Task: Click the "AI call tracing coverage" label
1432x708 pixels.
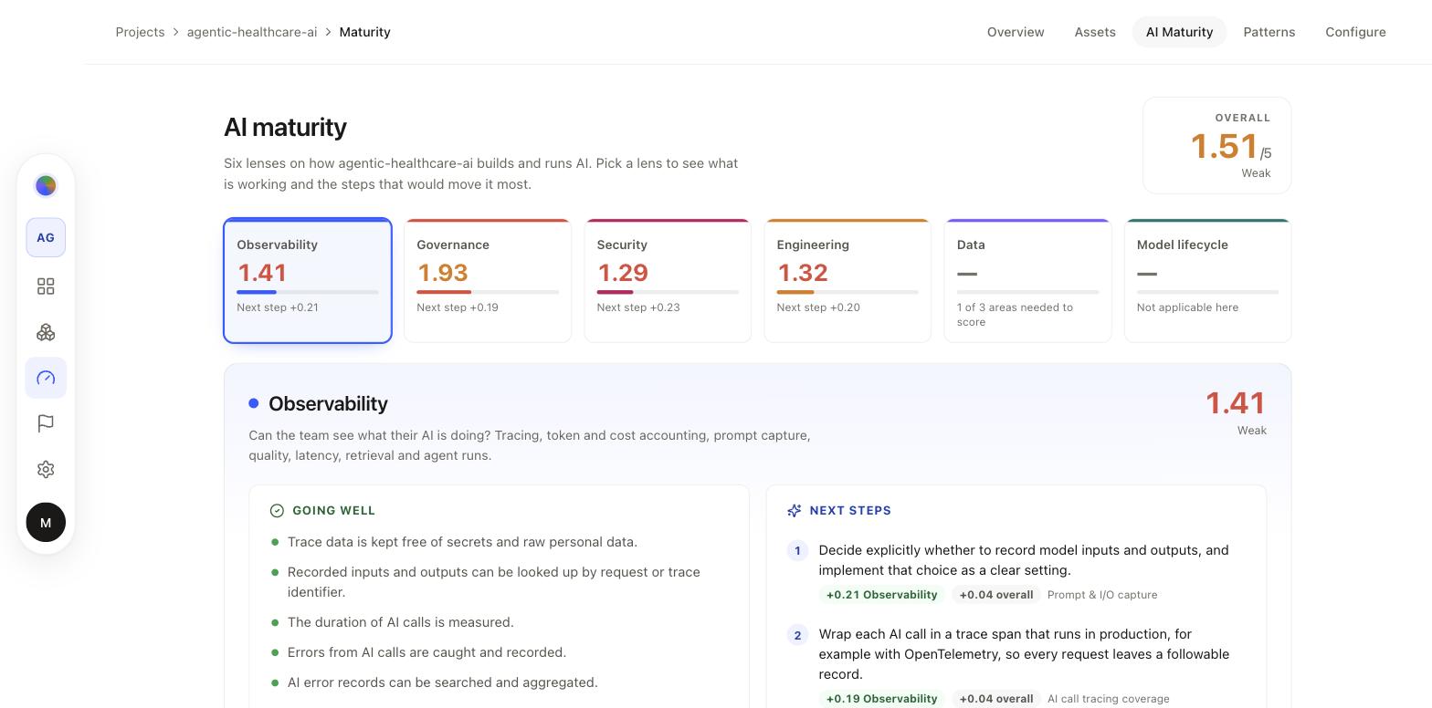Action: 1108,699
